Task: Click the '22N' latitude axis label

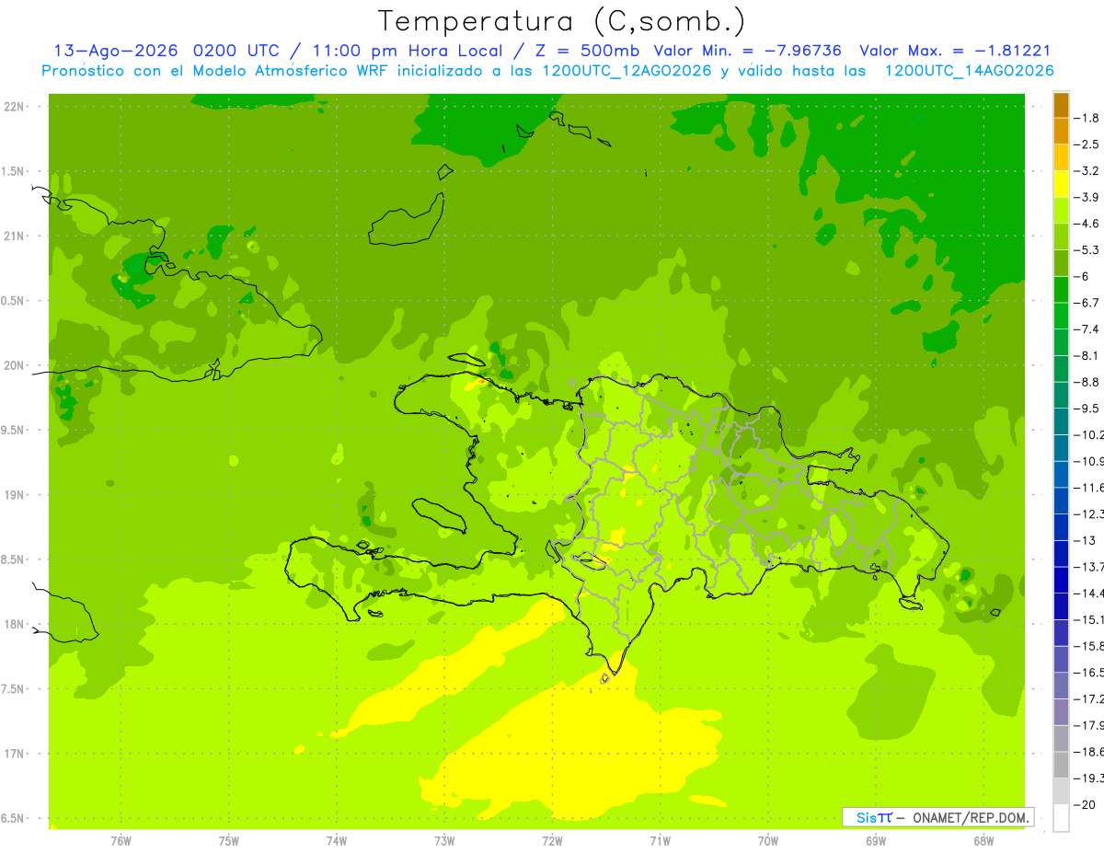Action: (16, 107)
